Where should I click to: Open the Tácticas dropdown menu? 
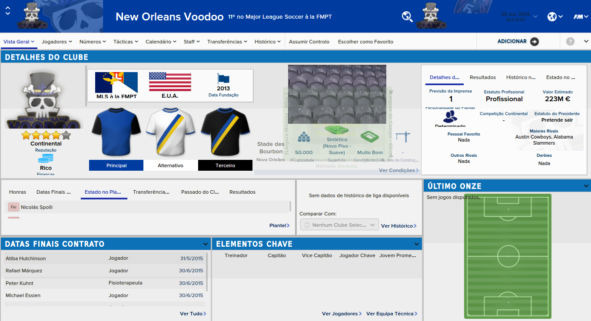click(126, 42)
